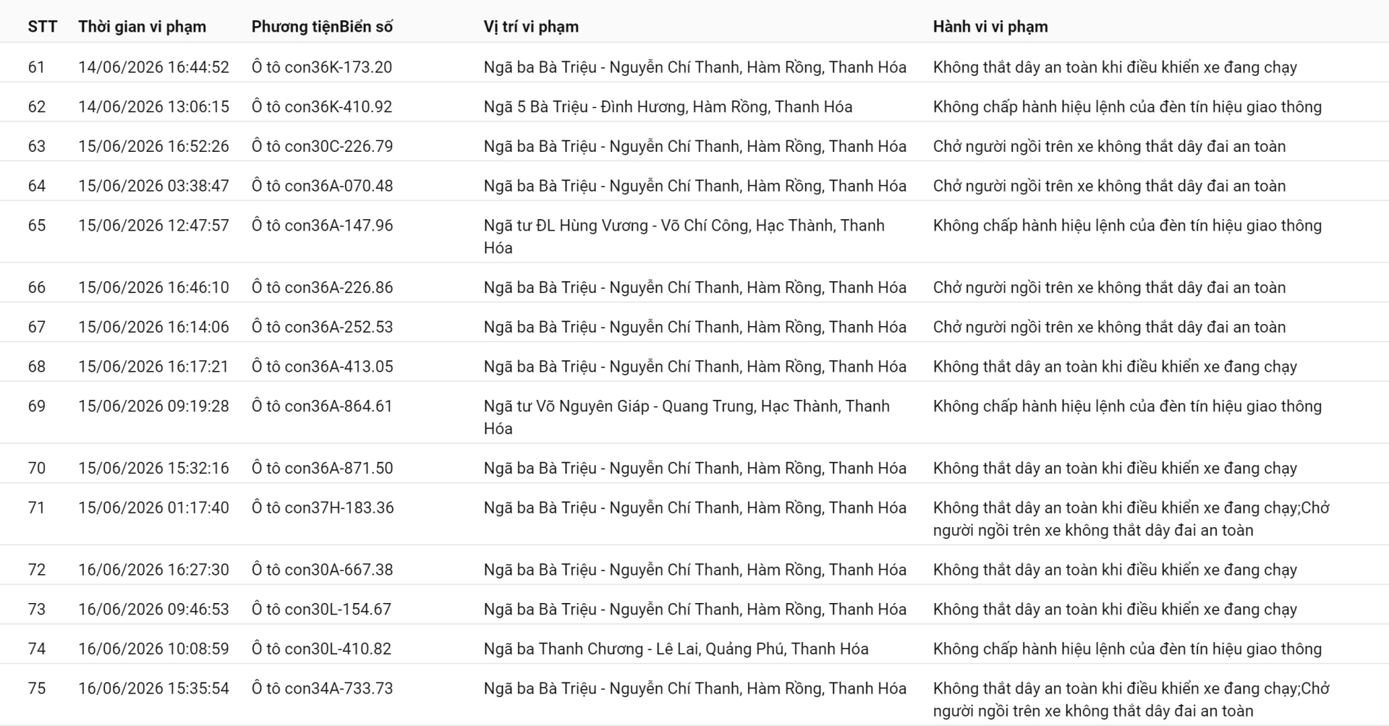Select row number 64
The height and width of the screenshot is (726, 1389).
coord(36,186)
